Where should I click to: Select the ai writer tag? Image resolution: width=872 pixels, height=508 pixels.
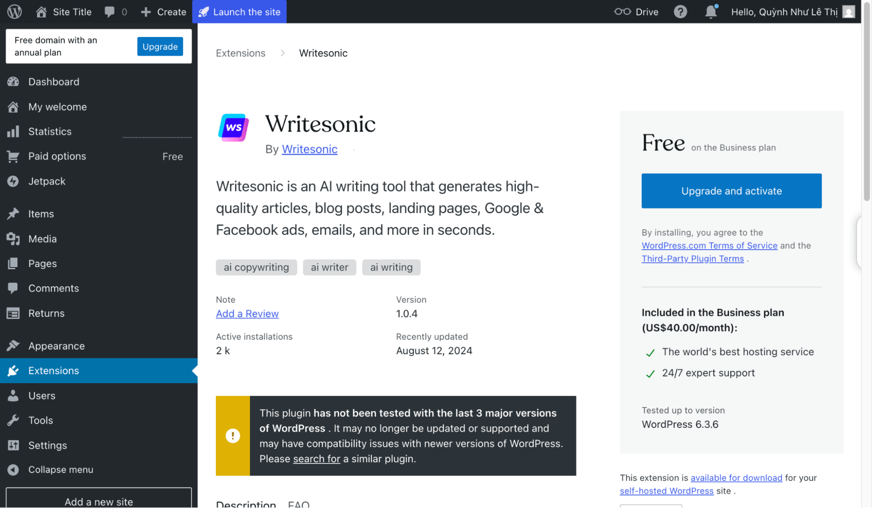330,268
